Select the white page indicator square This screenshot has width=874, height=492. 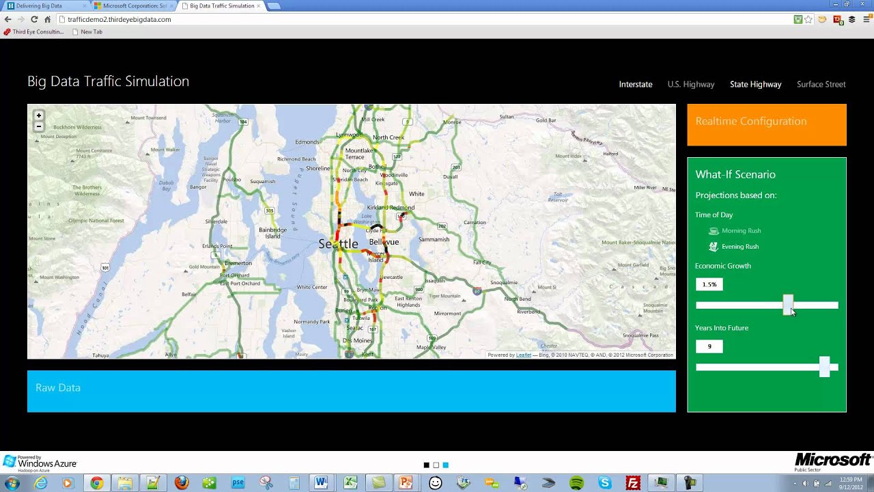click(436, 465)
